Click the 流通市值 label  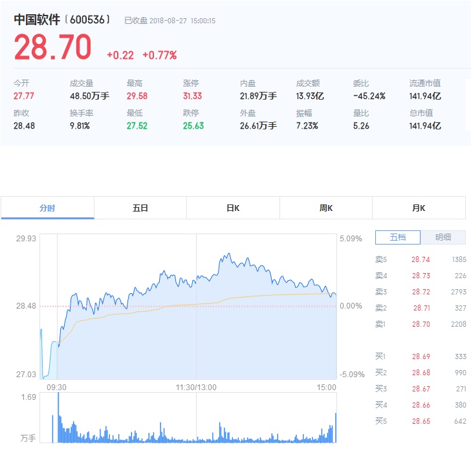425,83
